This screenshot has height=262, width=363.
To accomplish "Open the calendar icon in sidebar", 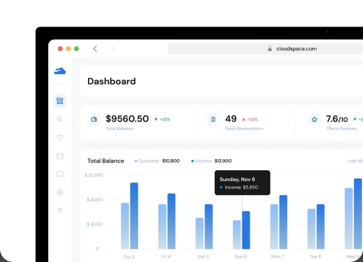I will pos(60,156).
